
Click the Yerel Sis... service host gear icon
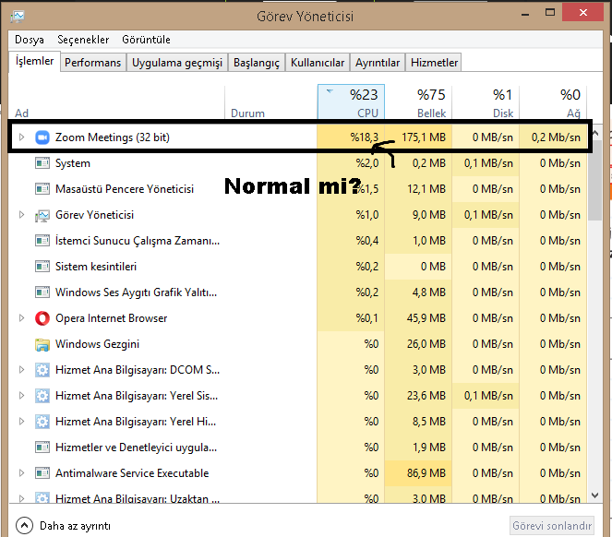[42, 396]
